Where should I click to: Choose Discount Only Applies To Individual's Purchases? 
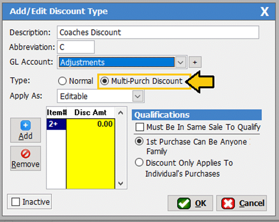139,163
